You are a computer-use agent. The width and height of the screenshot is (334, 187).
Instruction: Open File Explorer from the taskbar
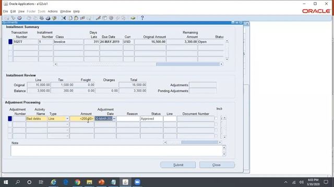point(89,182)
